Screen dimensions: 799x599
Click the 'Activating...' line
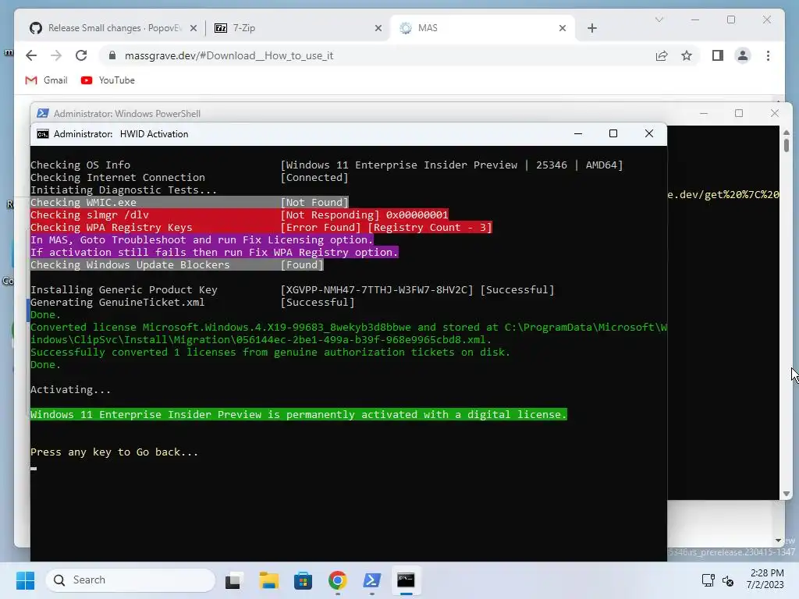70,390
